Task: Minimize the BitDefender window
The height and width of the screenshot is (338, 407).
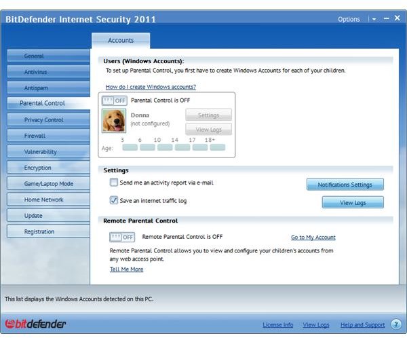Action: [x=386, y=18]
